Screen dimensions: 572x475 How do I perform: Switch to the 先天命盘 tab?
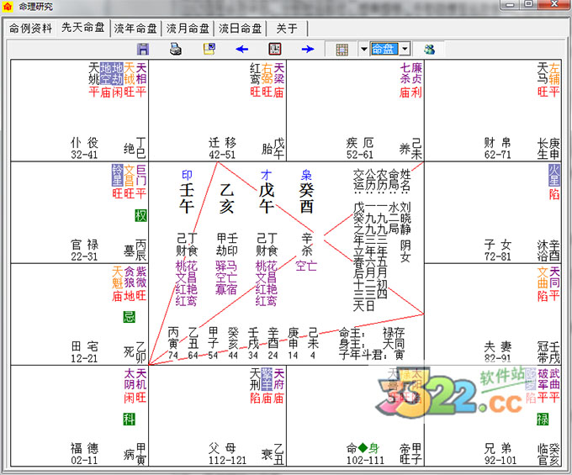point(82,28)
